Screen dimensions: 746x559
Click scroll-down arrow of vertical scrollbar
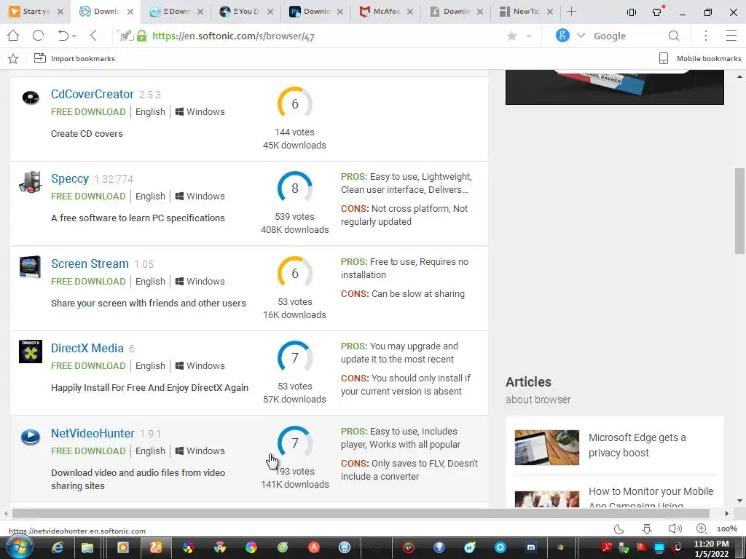[739, 501]
